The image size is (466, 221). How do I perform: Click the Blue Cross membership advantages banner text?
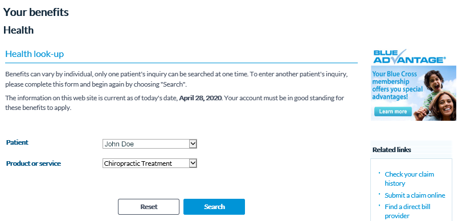(397, 85)
